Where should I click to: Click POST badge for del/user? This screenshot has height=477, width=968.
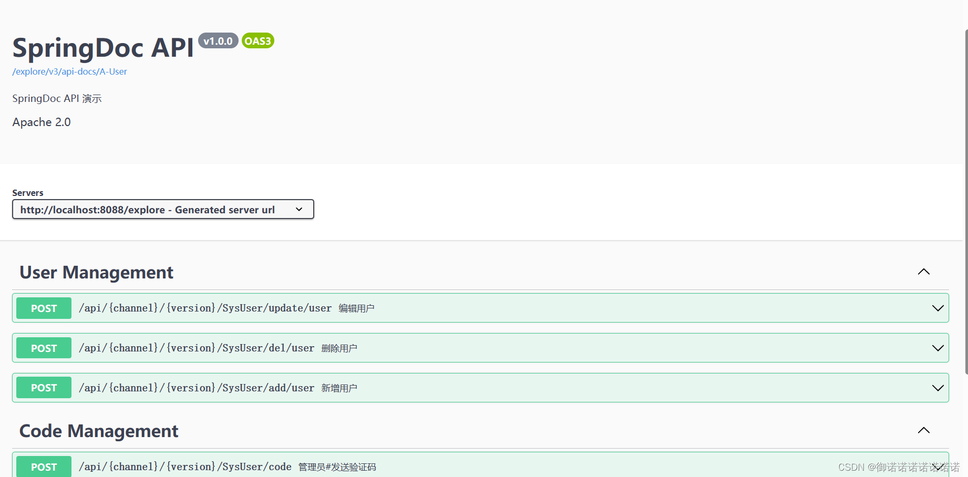click(x=44, y=348)
